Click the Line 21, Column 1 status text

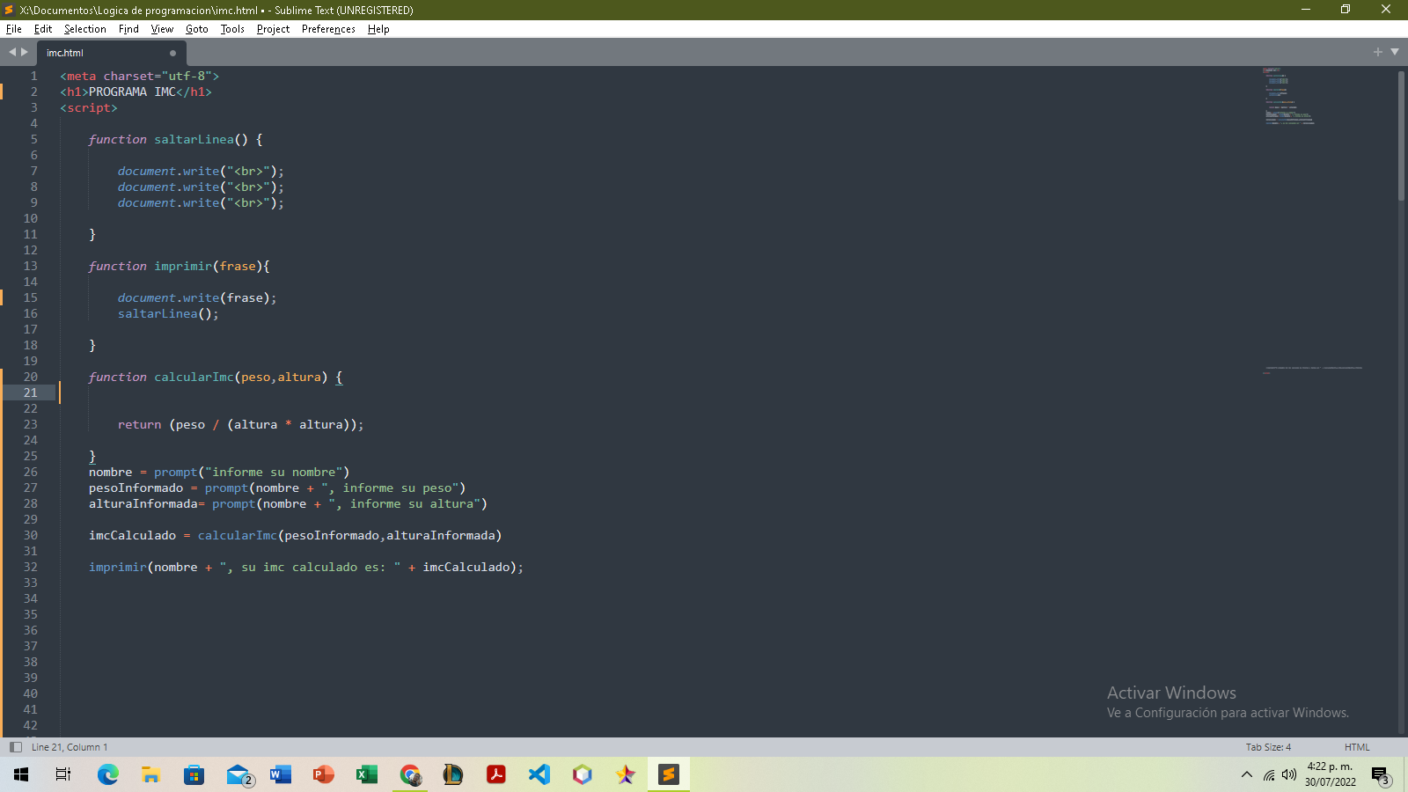pos(70,747)
